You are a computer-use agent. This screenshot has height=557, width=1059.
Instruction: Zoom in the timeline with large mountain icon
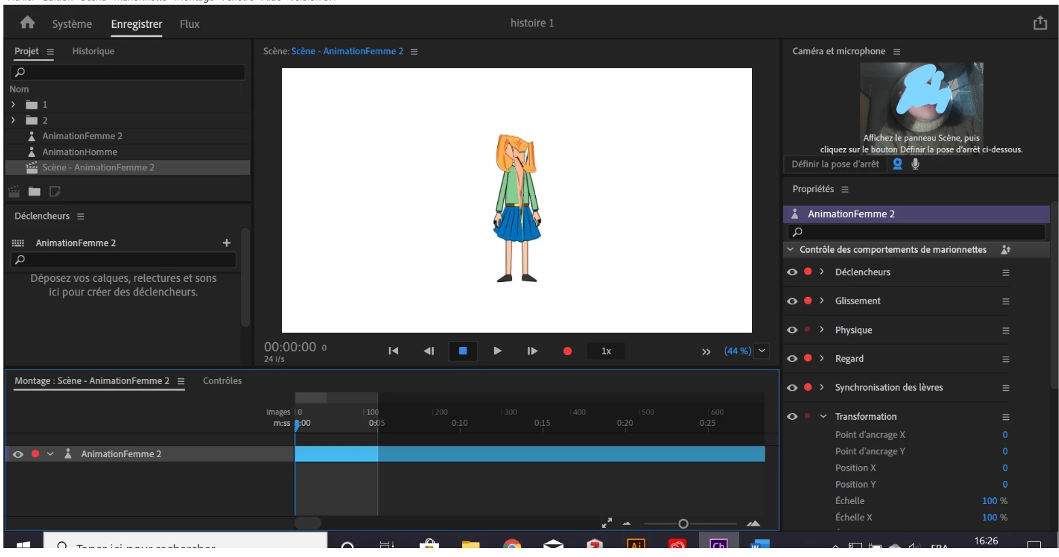753,523
